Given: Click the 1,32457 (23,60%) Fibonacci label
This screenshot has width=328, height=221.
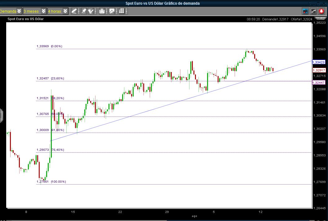Looking at the screenshot, I should (50, 79).
